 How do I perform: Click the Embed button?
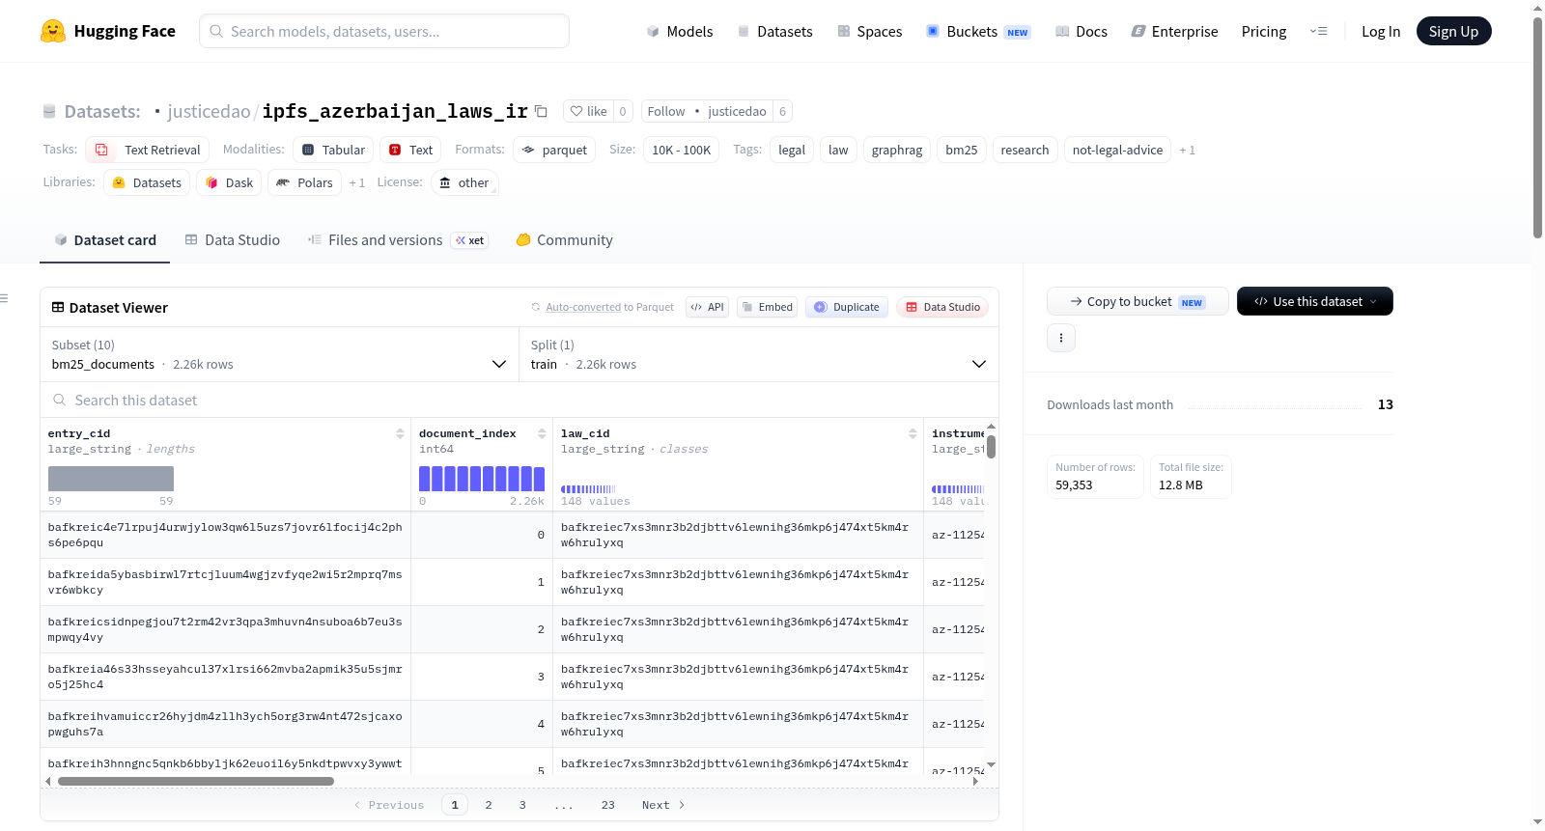coord(768,307)
